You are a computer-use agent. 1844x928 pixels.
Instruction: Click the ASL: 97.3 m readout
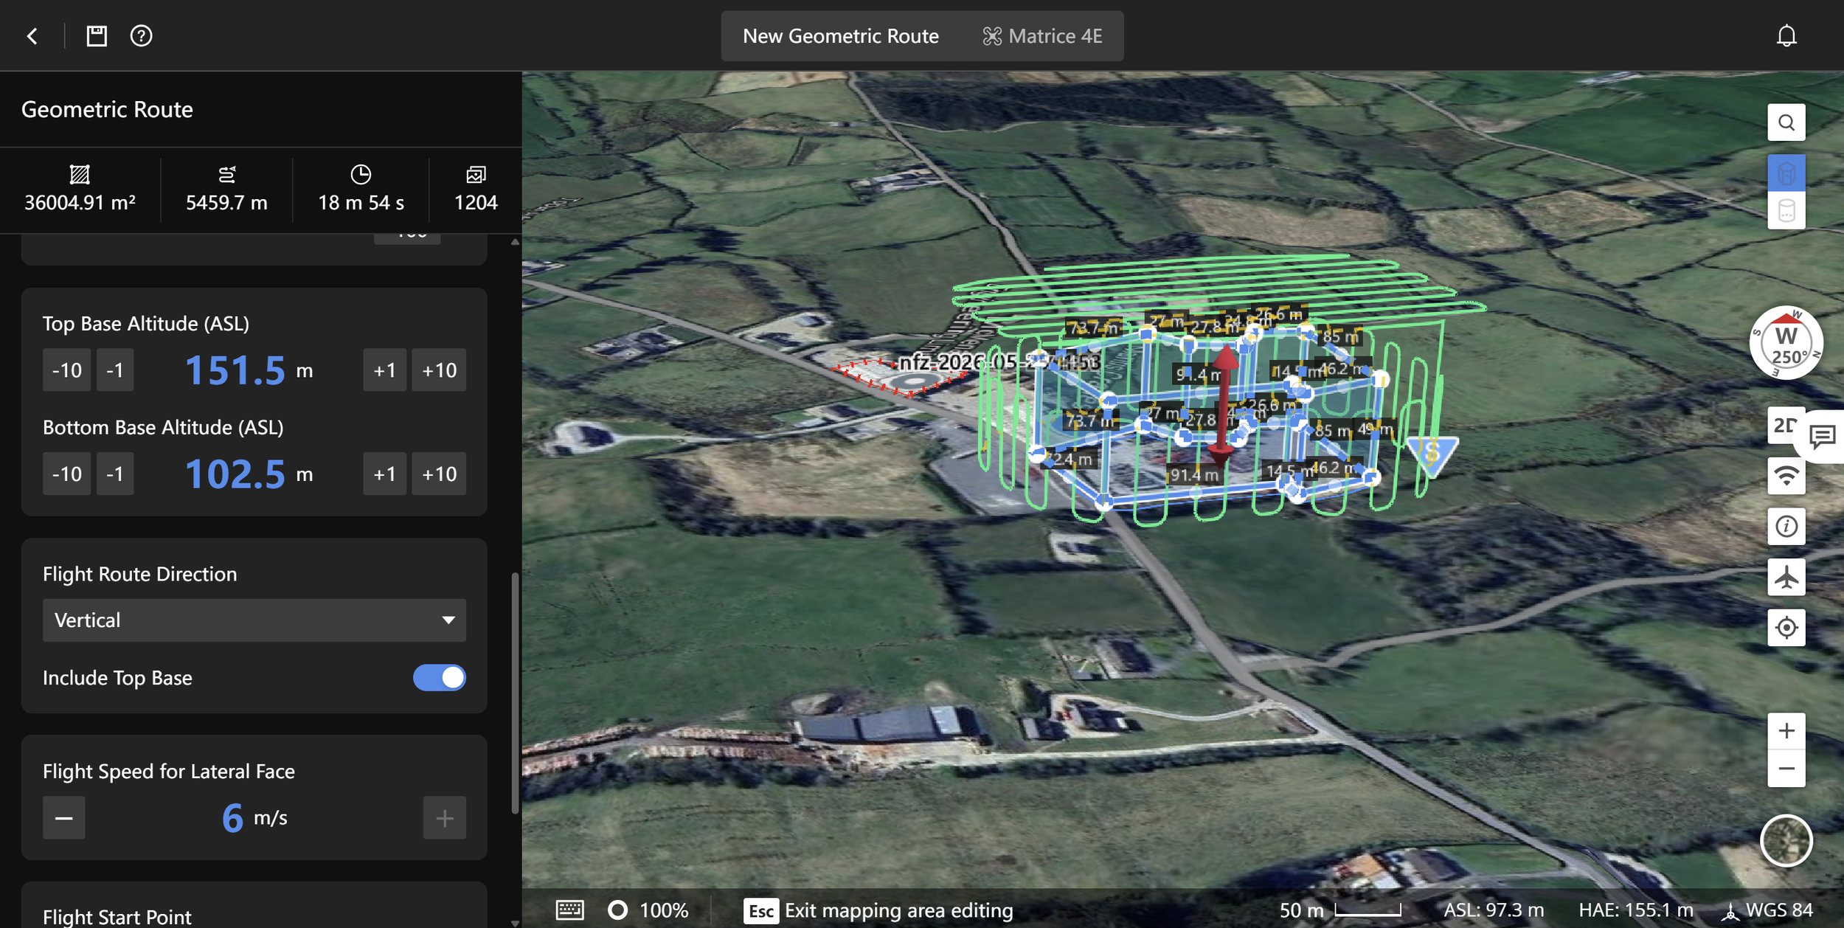click(1494, 910)
